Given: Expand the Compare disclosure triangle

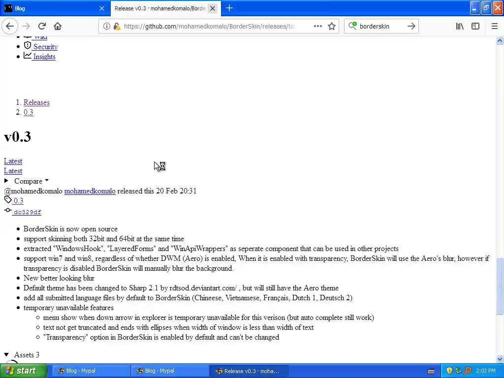Looking at the screenshot, I should [x=6, y=181].
